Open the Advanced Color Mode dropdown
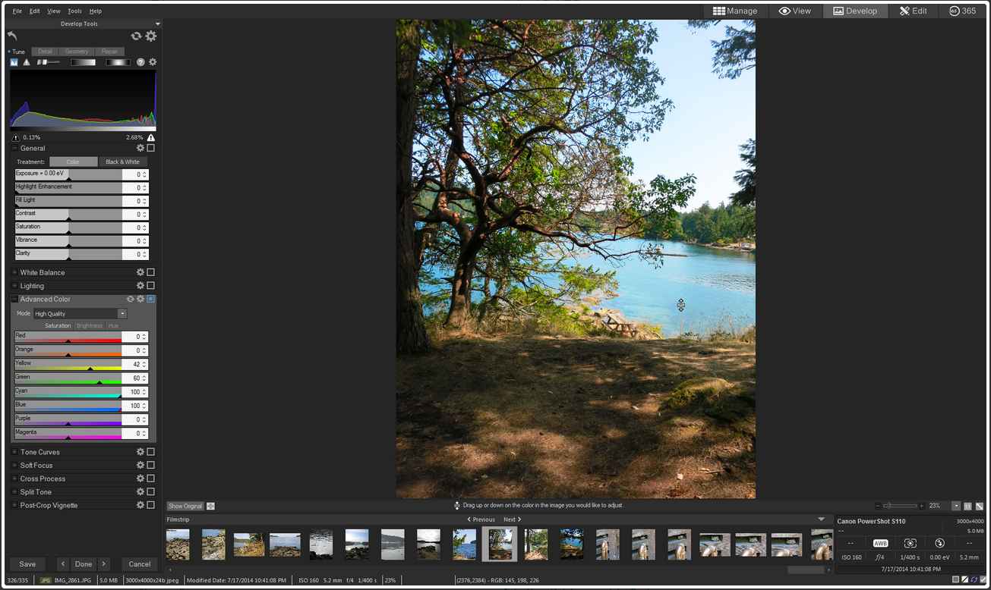Viewport: 991px width, 590px height. [x=122, y=314]
